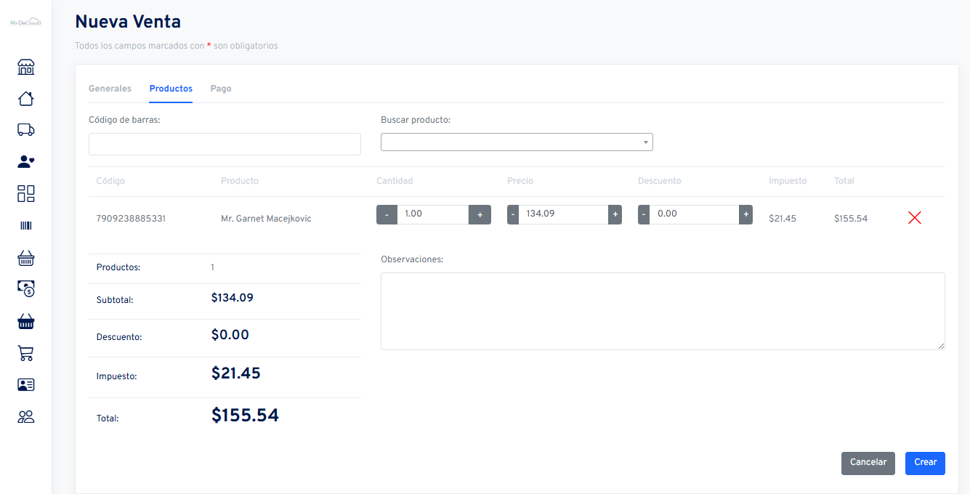This screenshot has width=970, height=494.
Task: Click the ID card sidebar icon
Action: pyautogui.click(x=26, y=385)
